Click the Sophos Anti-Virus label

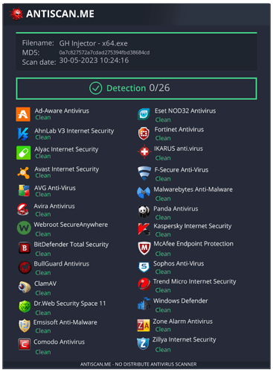click(179, 263)
